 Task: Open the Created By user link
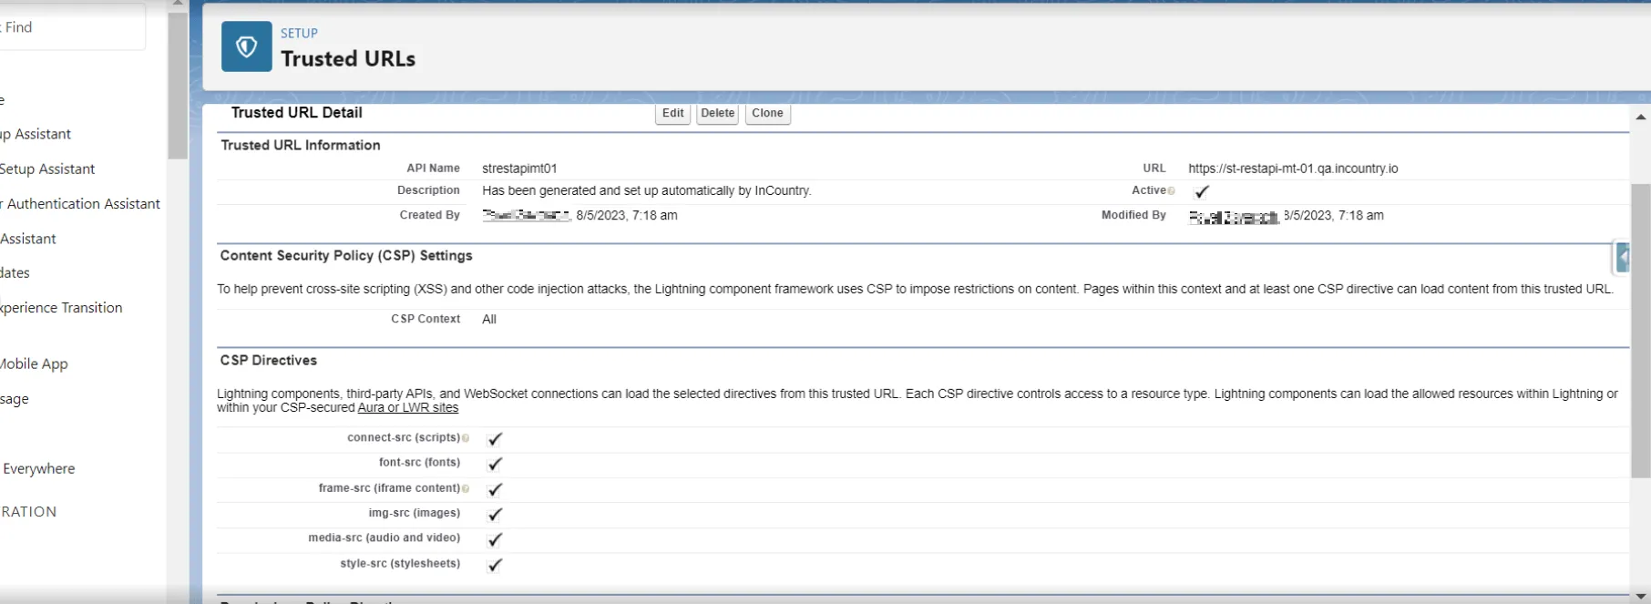pos(526,216)
